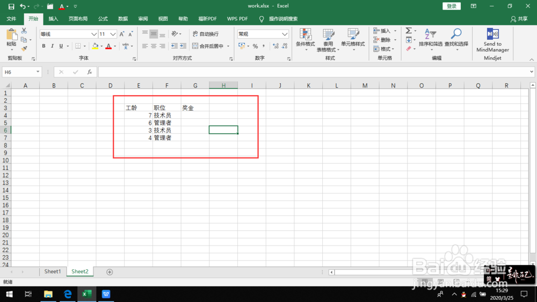The width and height of the screenshot is (537, 302).
Task: Toggle Wrap Text (自动换行)
Action: coord(206,34)
